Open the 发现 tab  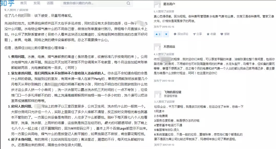pos(37,3)
